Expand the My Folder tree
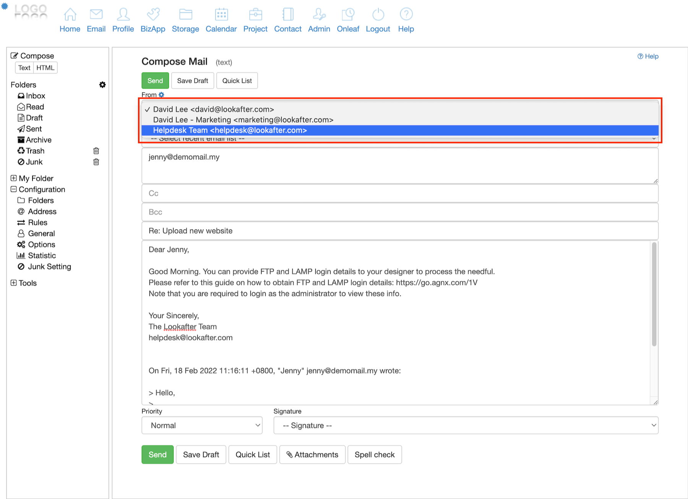The image size is (688, 499). pyautogui.click(x=14, y=178)
